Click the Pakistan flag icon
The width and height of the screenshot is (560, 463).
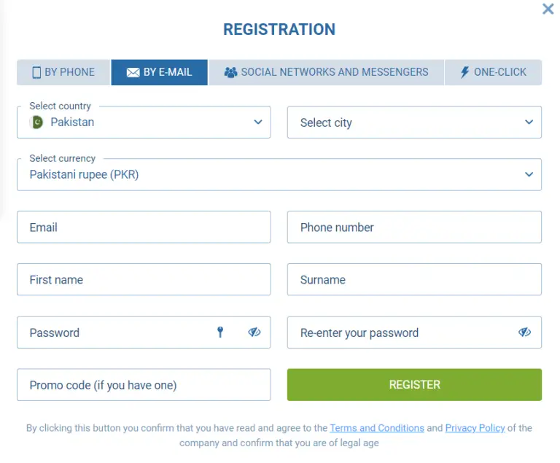click(x=36, y=122)
